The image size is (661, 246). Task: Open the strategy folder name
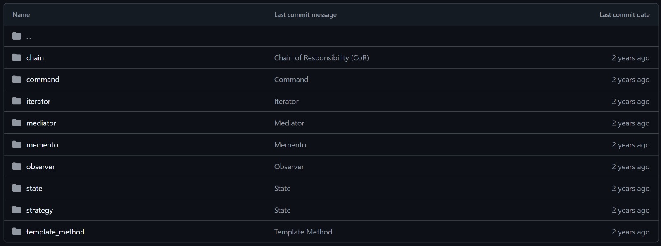pyautogui.click(x=40, y=210)
